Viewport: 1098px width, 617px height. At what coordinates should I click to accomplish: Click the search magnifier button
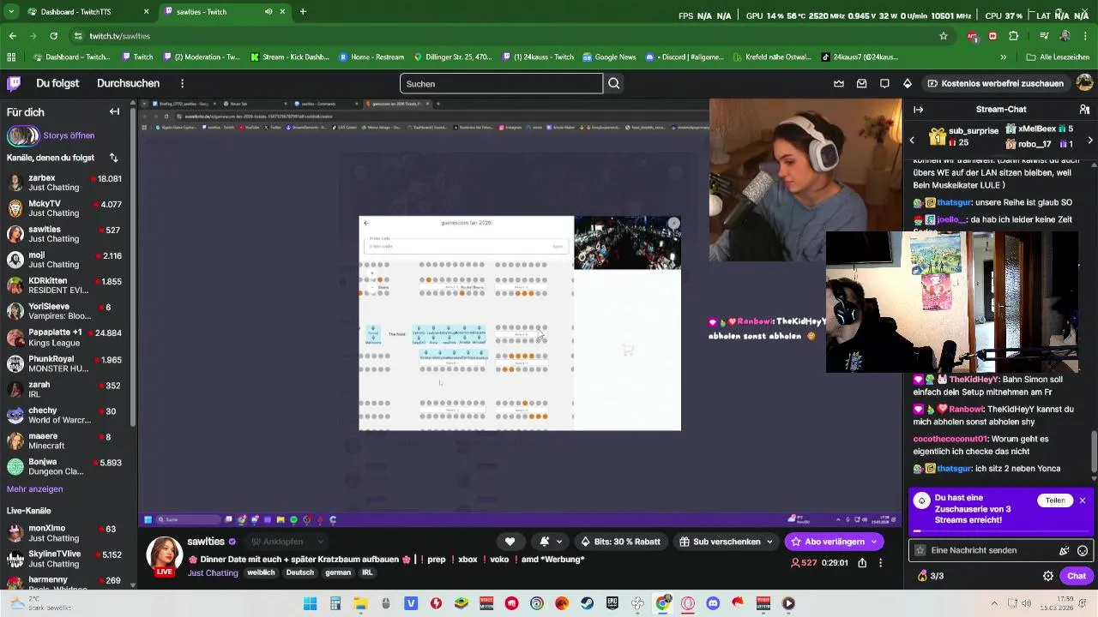tap(614, 83)
